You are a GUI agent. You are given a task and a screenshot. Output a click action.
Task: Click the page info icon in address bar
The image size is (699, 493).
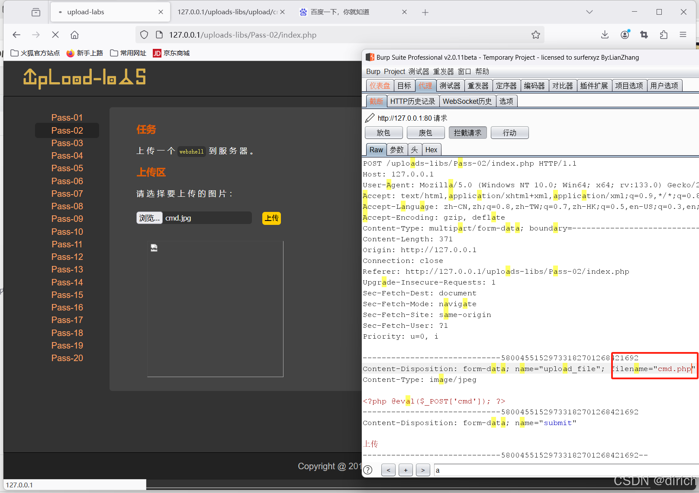tap(159, 35)
